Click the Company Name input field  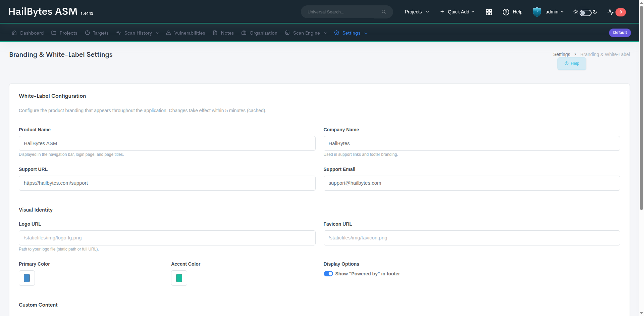tap(472, 143)
